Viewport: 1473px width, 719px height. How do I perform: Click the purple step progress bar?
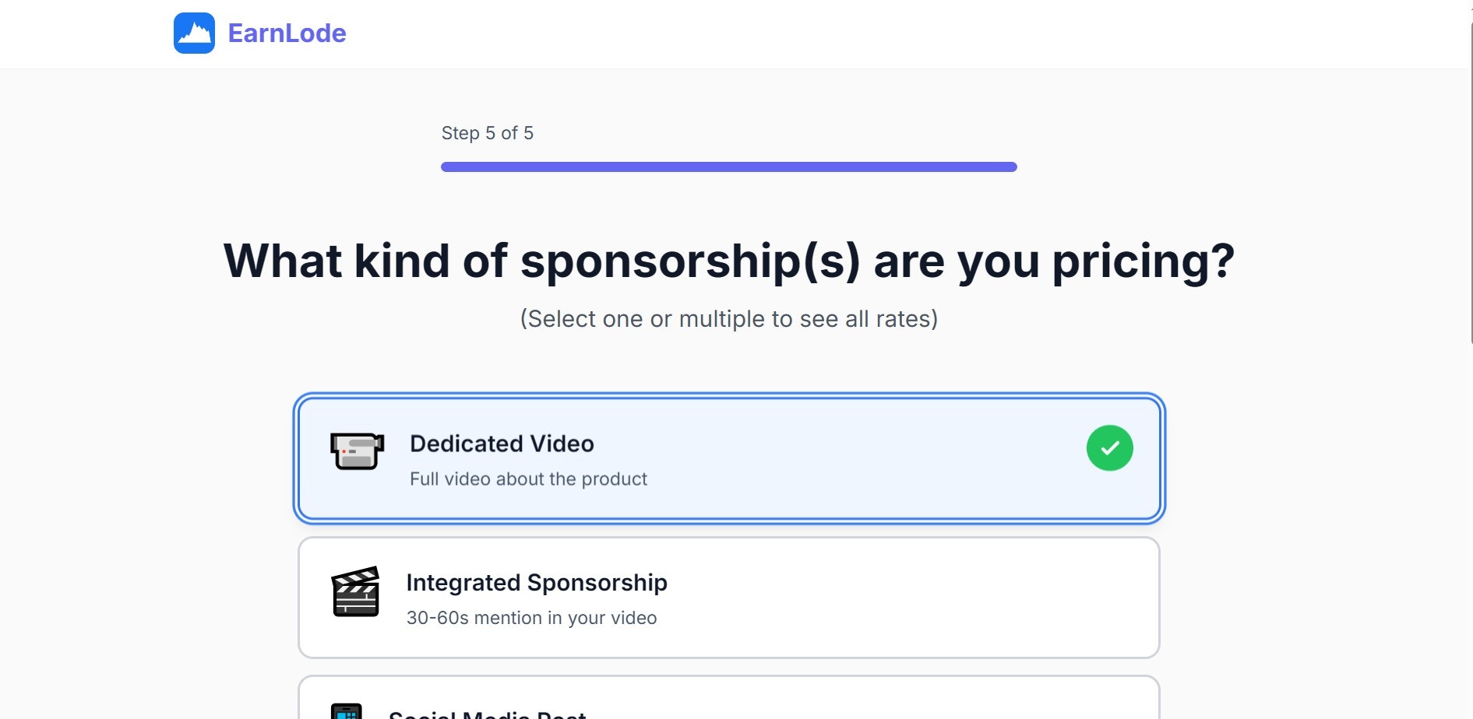[729, 167]
